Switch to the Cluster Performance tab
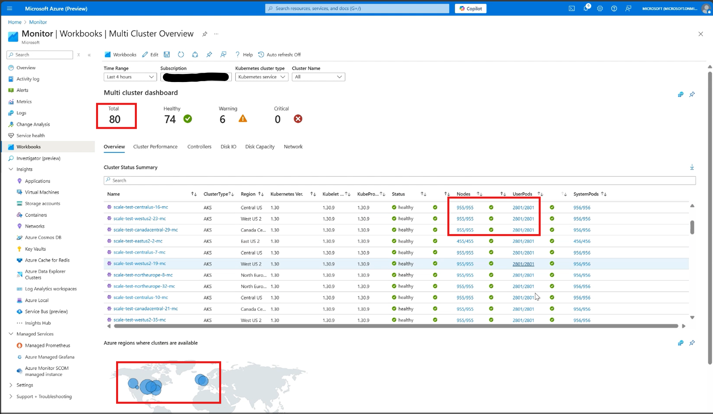The width and height of the screenshot is (713, 414). (155, 147)
